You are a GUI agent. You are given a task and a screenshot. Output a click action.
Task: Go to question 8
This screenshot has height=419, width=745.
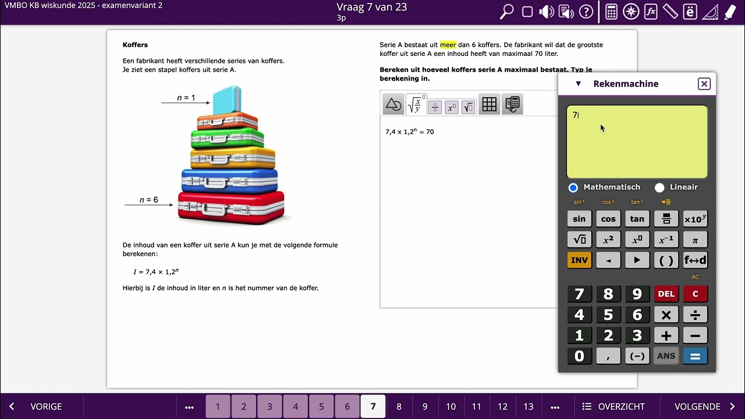[x=399, y=407]
